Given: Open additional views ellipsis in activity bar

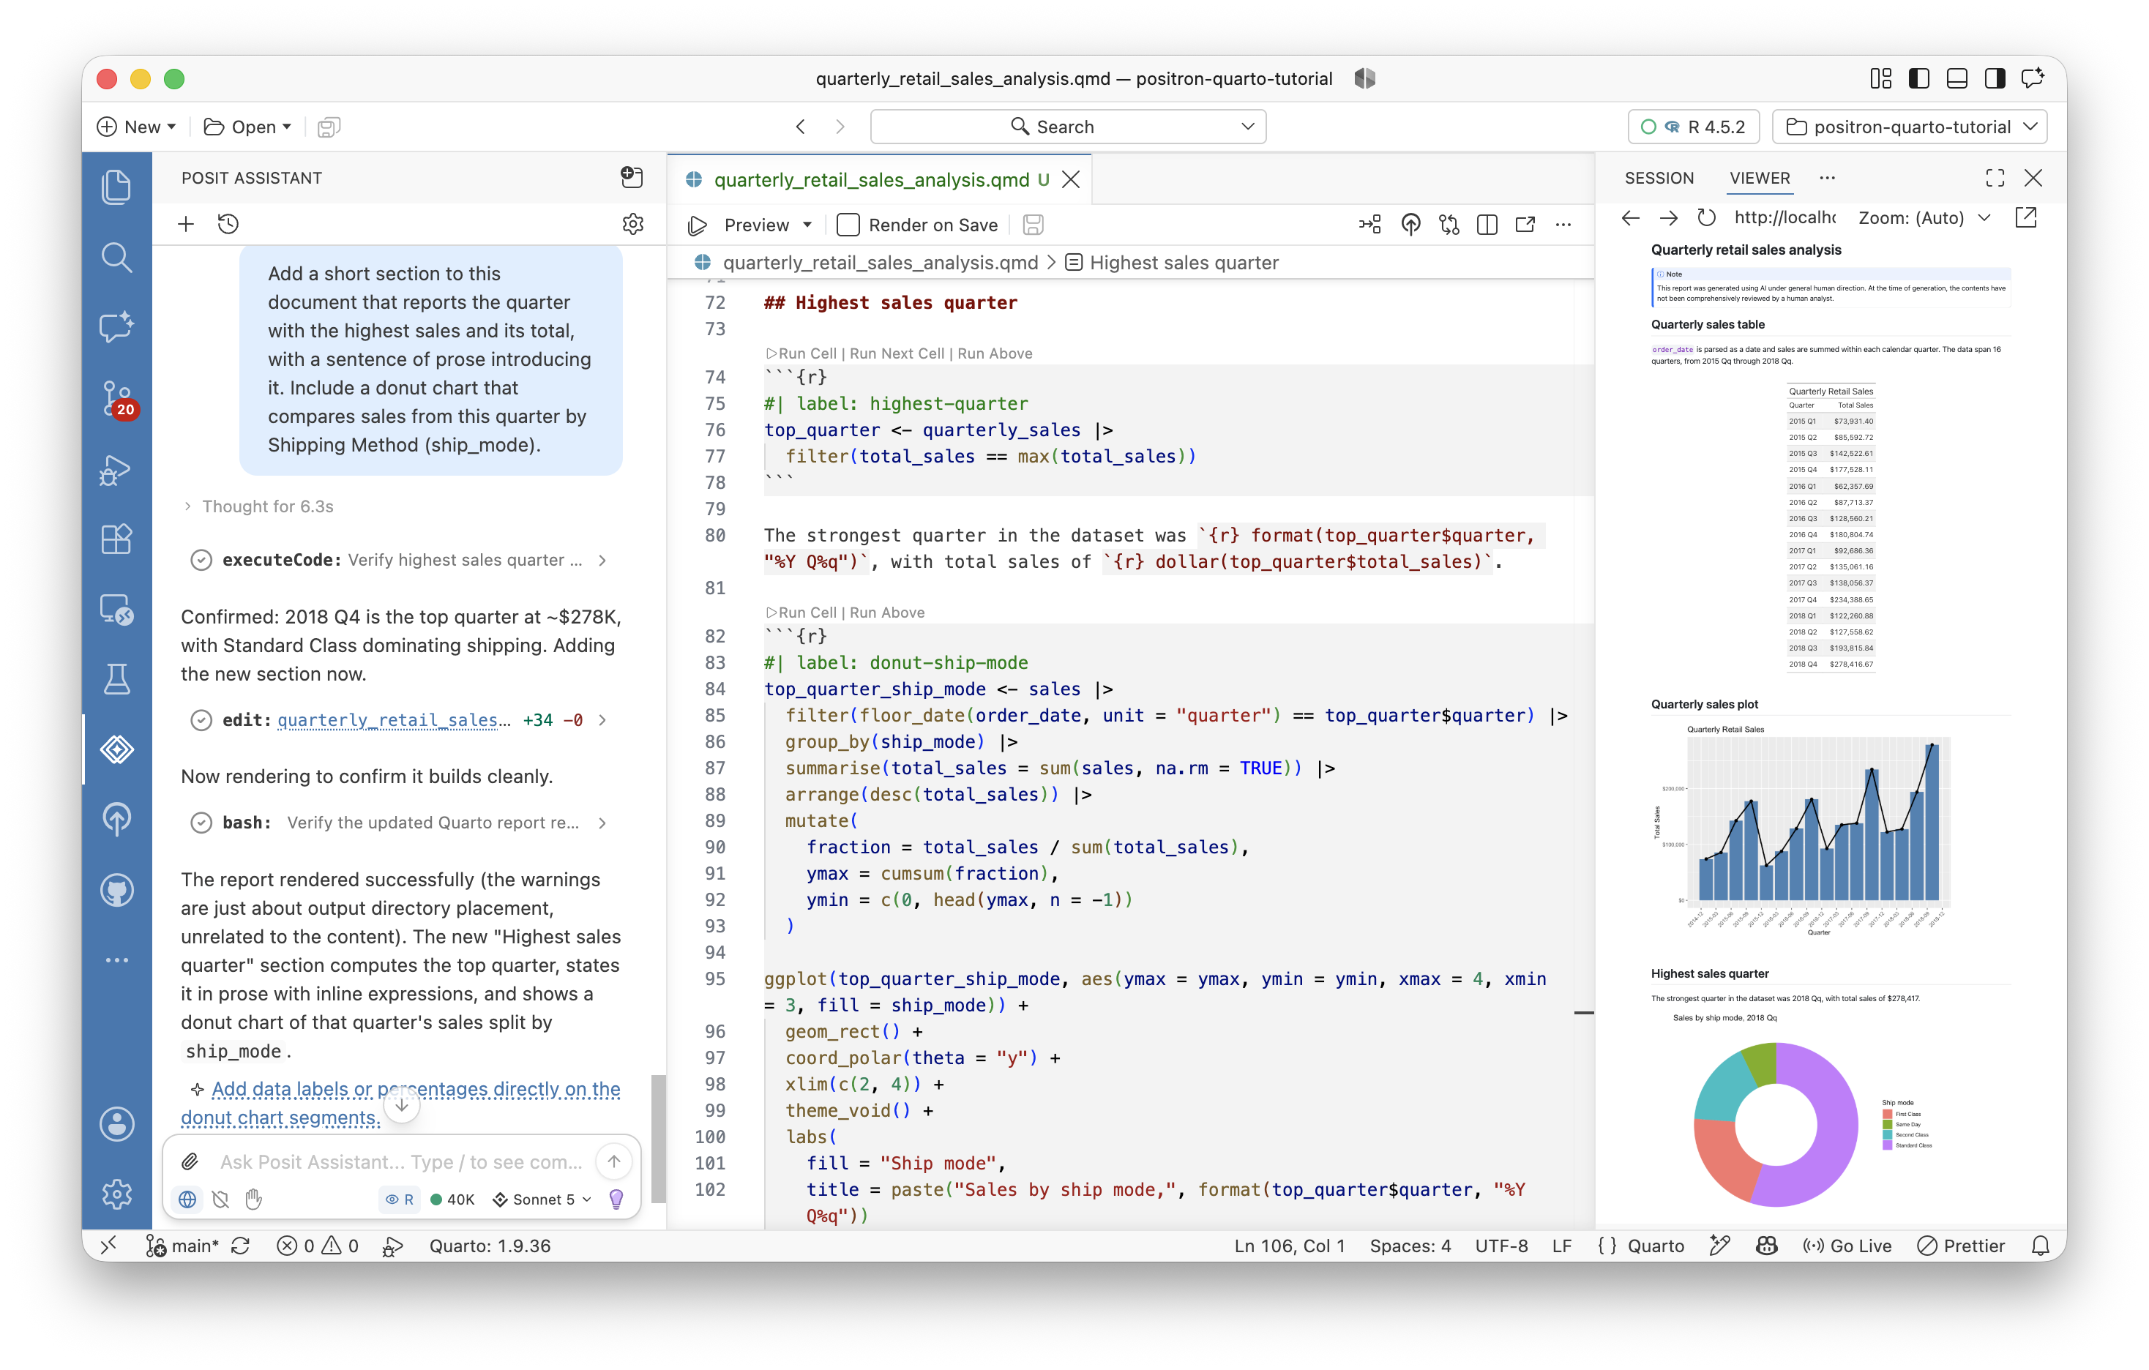Looking at the screenshot, I should pyautogui.click(x=117, y=960).
